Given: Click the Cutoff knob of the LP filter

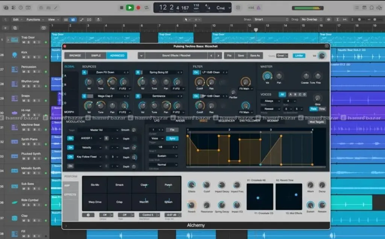Looking at the screenshot, I should (x=200, y=82).
